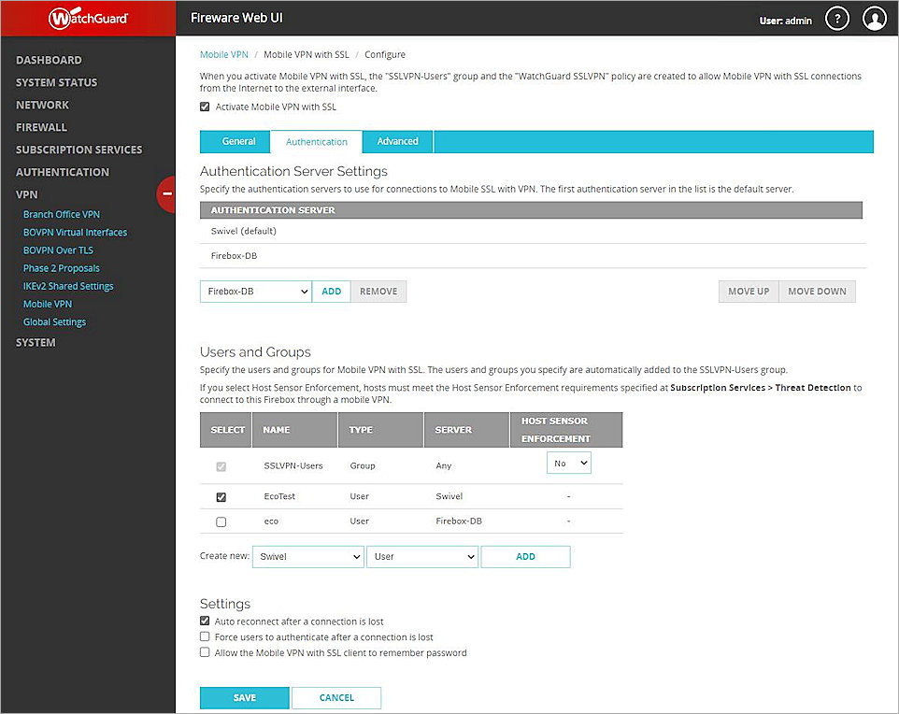Open the FIREWALL section in the sidebar
899x714 pixels.
click(42, 126)
